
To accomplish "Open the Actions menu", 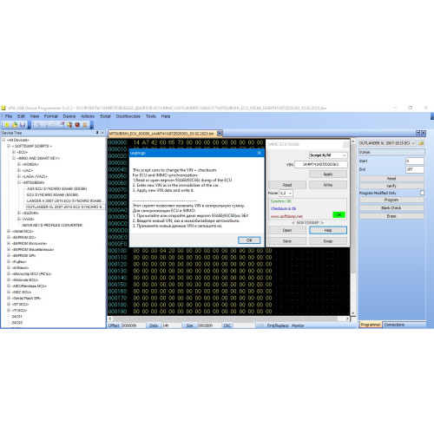I will point(88,116).
